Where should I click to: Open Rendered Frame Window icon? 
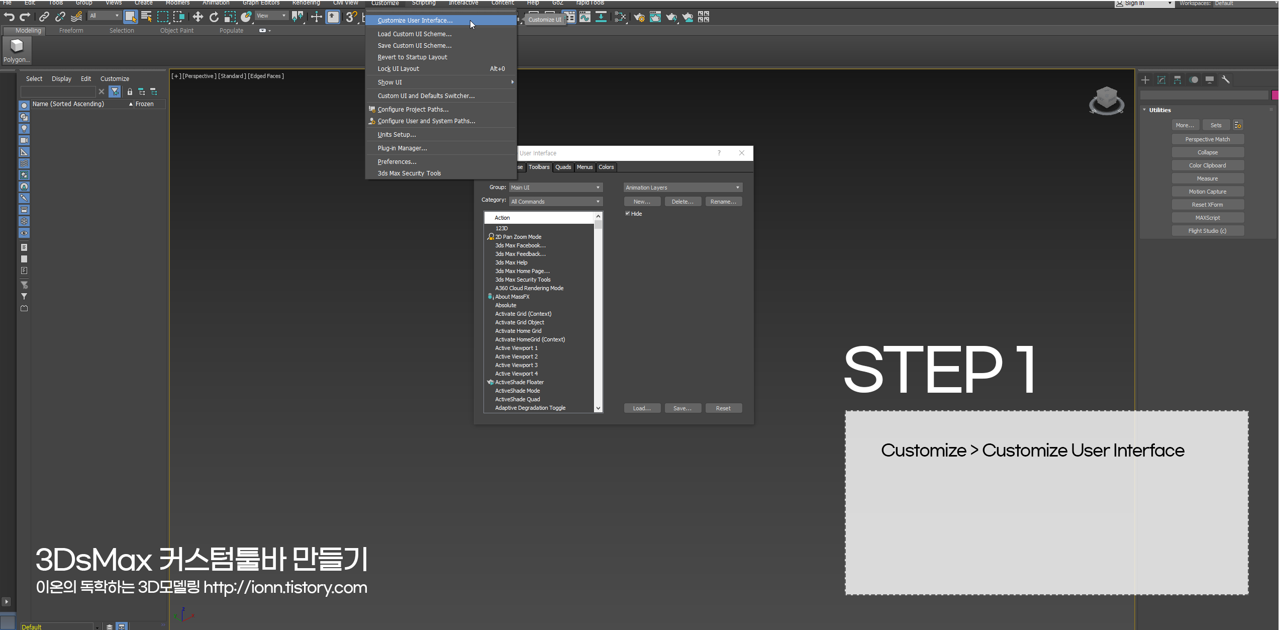[655, 17]
